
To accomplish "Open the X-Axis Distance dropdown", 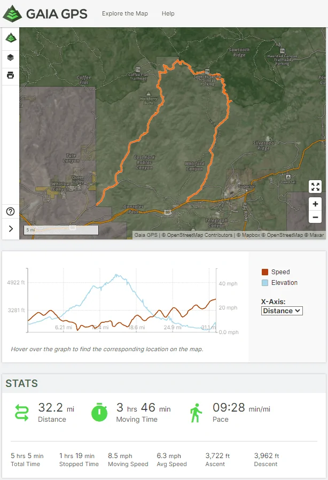I will pyautogui.click(x=282, y=311).
